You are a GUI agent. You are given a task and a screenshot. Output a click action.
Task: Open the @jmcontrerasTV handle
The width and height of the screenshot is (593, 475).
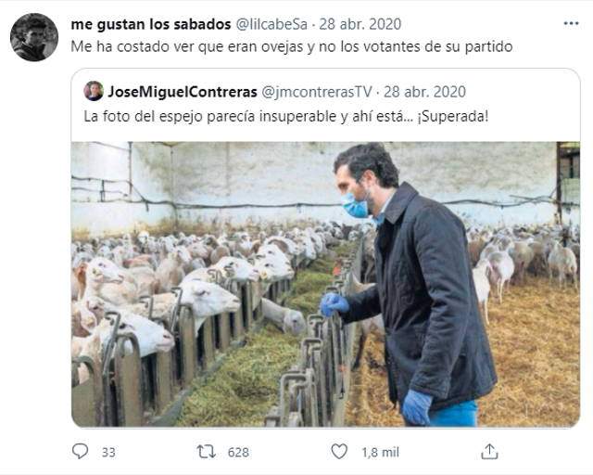317,92
